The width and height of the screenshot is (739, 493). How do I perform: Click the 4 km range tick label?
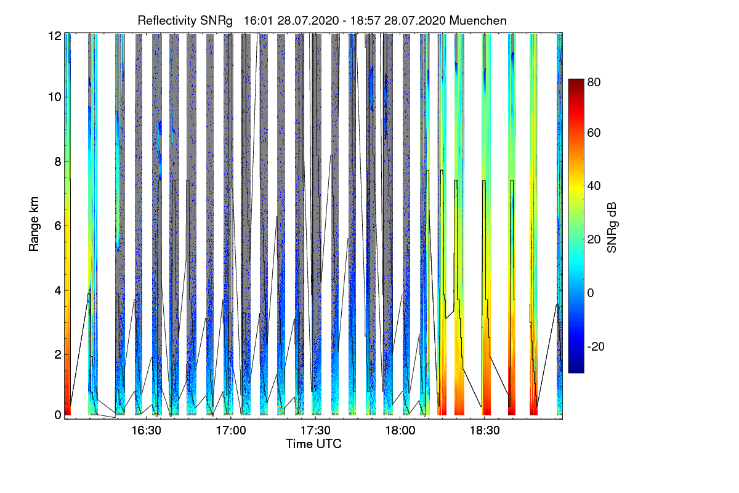pos(59,290)
